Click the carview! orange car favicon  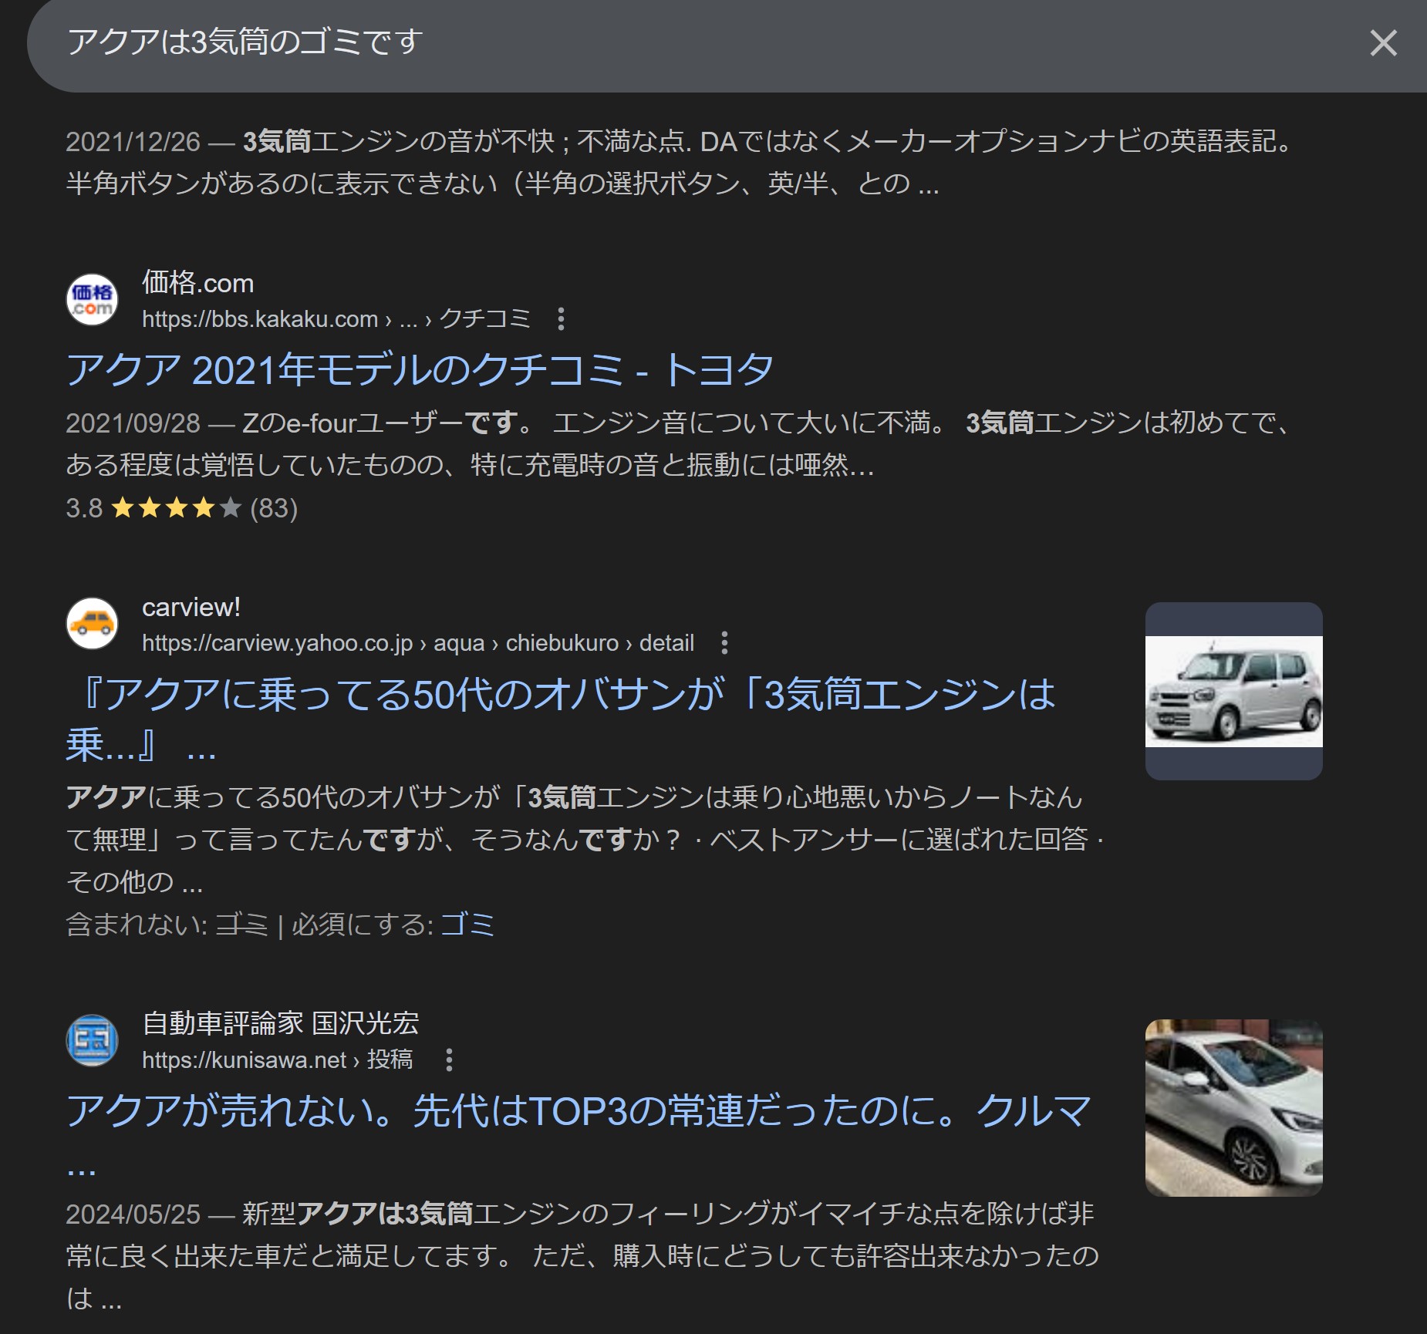point(93,624)
